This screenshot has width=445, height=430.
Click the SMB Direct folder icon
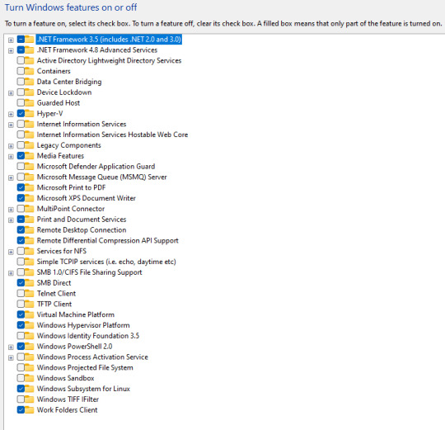29,283
